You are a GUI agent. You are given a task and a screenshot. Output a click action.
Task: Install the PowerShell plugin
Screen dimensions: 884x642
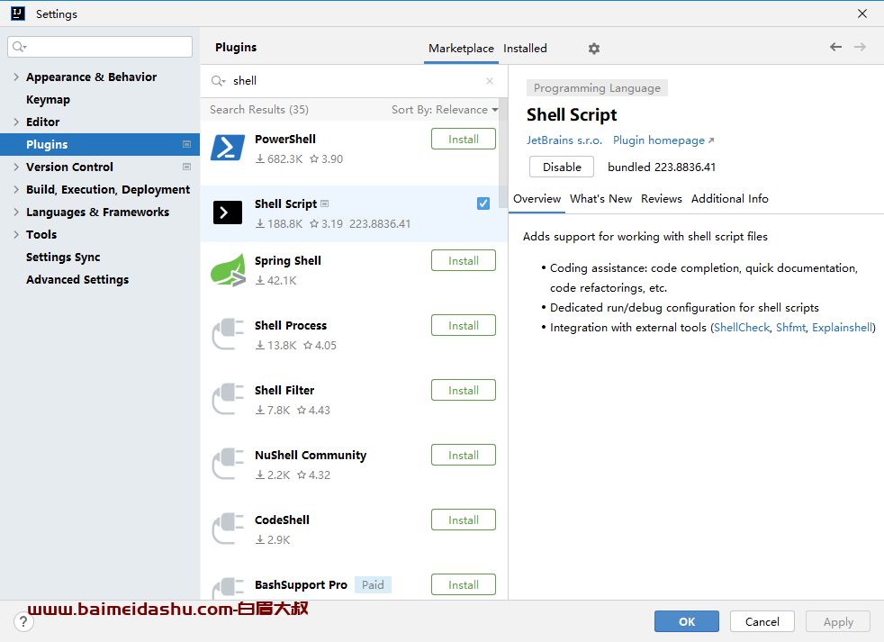[x=464, y=140]
